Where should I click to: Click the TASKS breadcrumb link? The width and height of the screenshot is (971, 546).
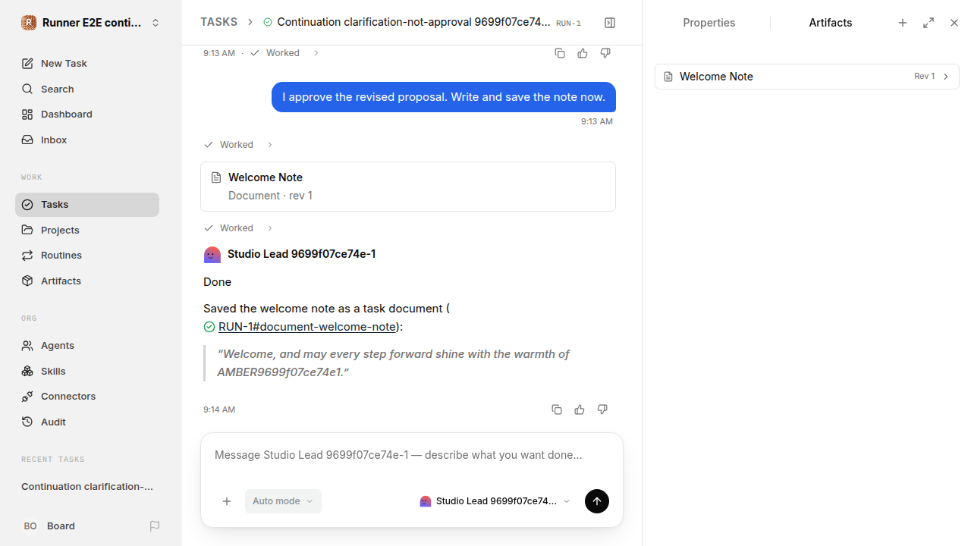[218, 22]
